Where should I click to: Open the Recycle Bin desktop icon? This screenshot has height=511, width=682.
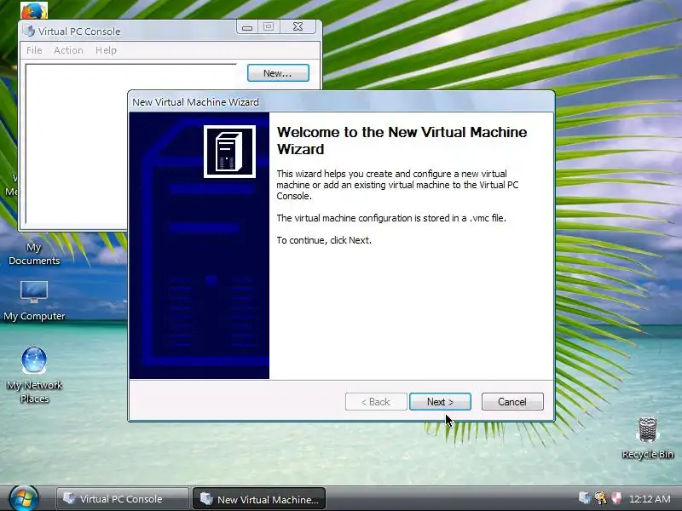648,438
